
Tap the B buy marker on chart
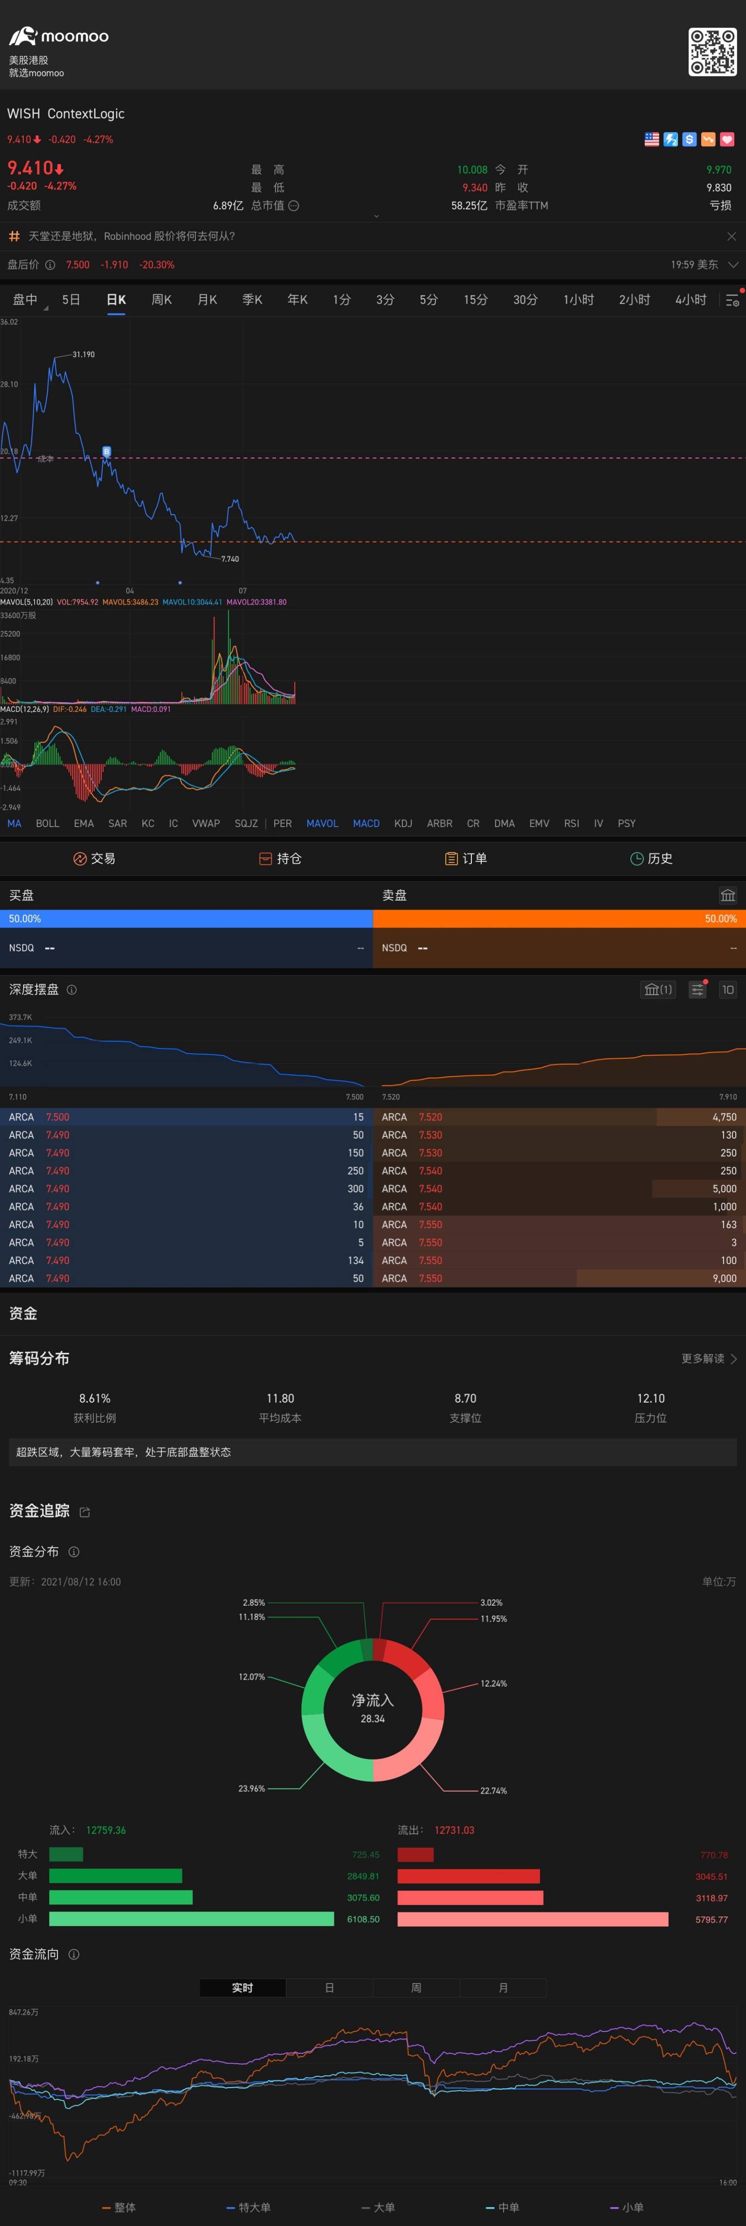pyautogui.click(x=107, y=451)
